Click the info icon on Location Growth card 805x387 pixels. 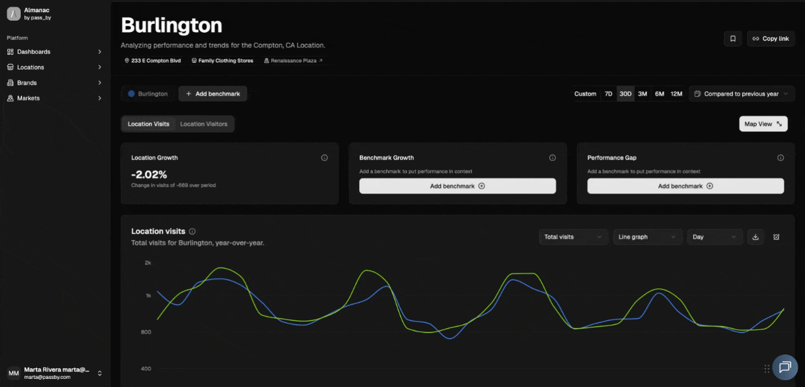click(x=325, y=158)
